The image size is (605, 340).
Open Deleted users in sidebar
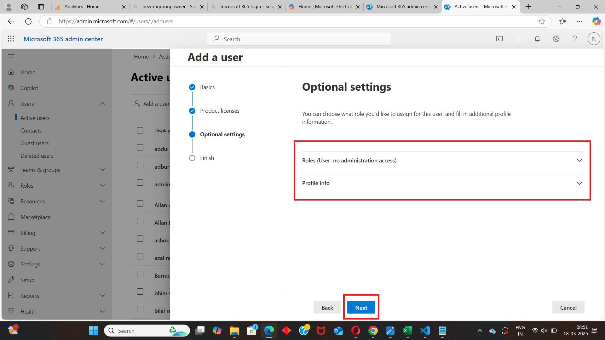(x=37, y=156)
